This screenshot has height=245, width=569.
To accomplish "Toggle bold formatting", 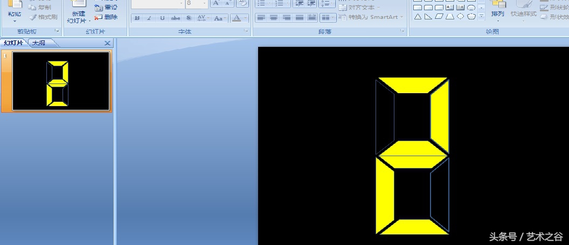I will pyautogui.click(x=137, y=18).
